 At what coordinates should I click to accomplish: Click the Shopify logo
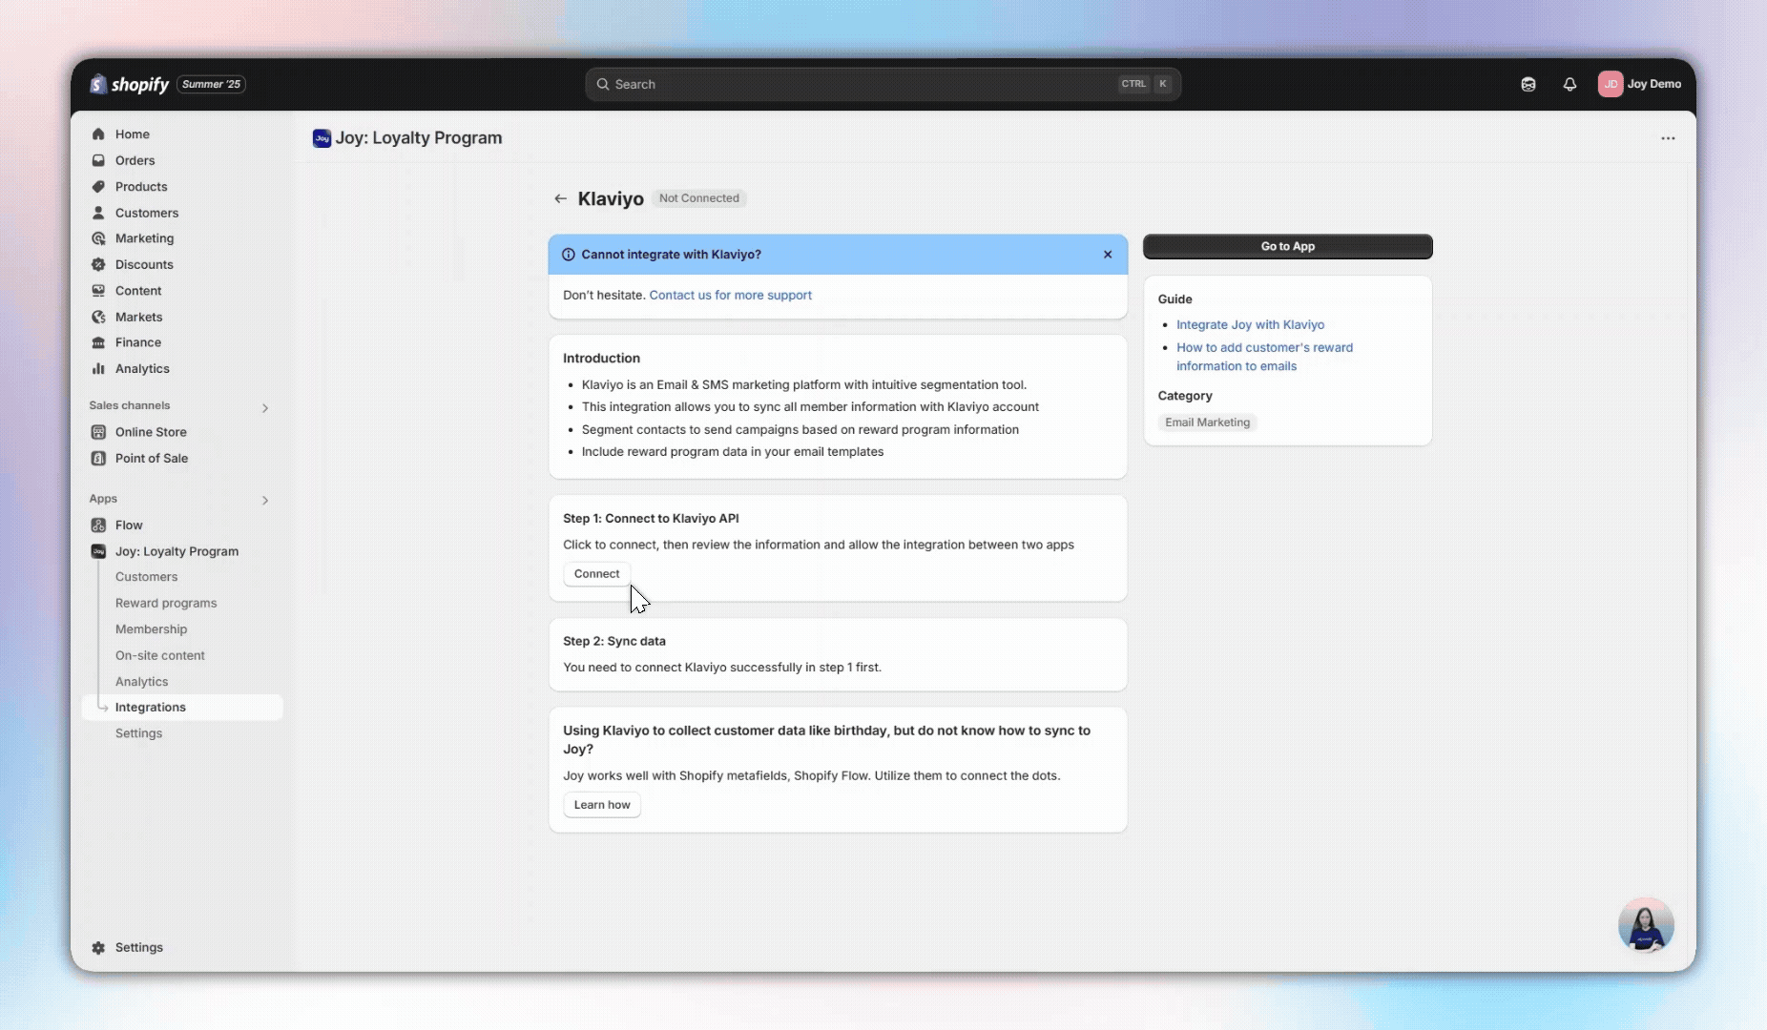tap(130, 84)
